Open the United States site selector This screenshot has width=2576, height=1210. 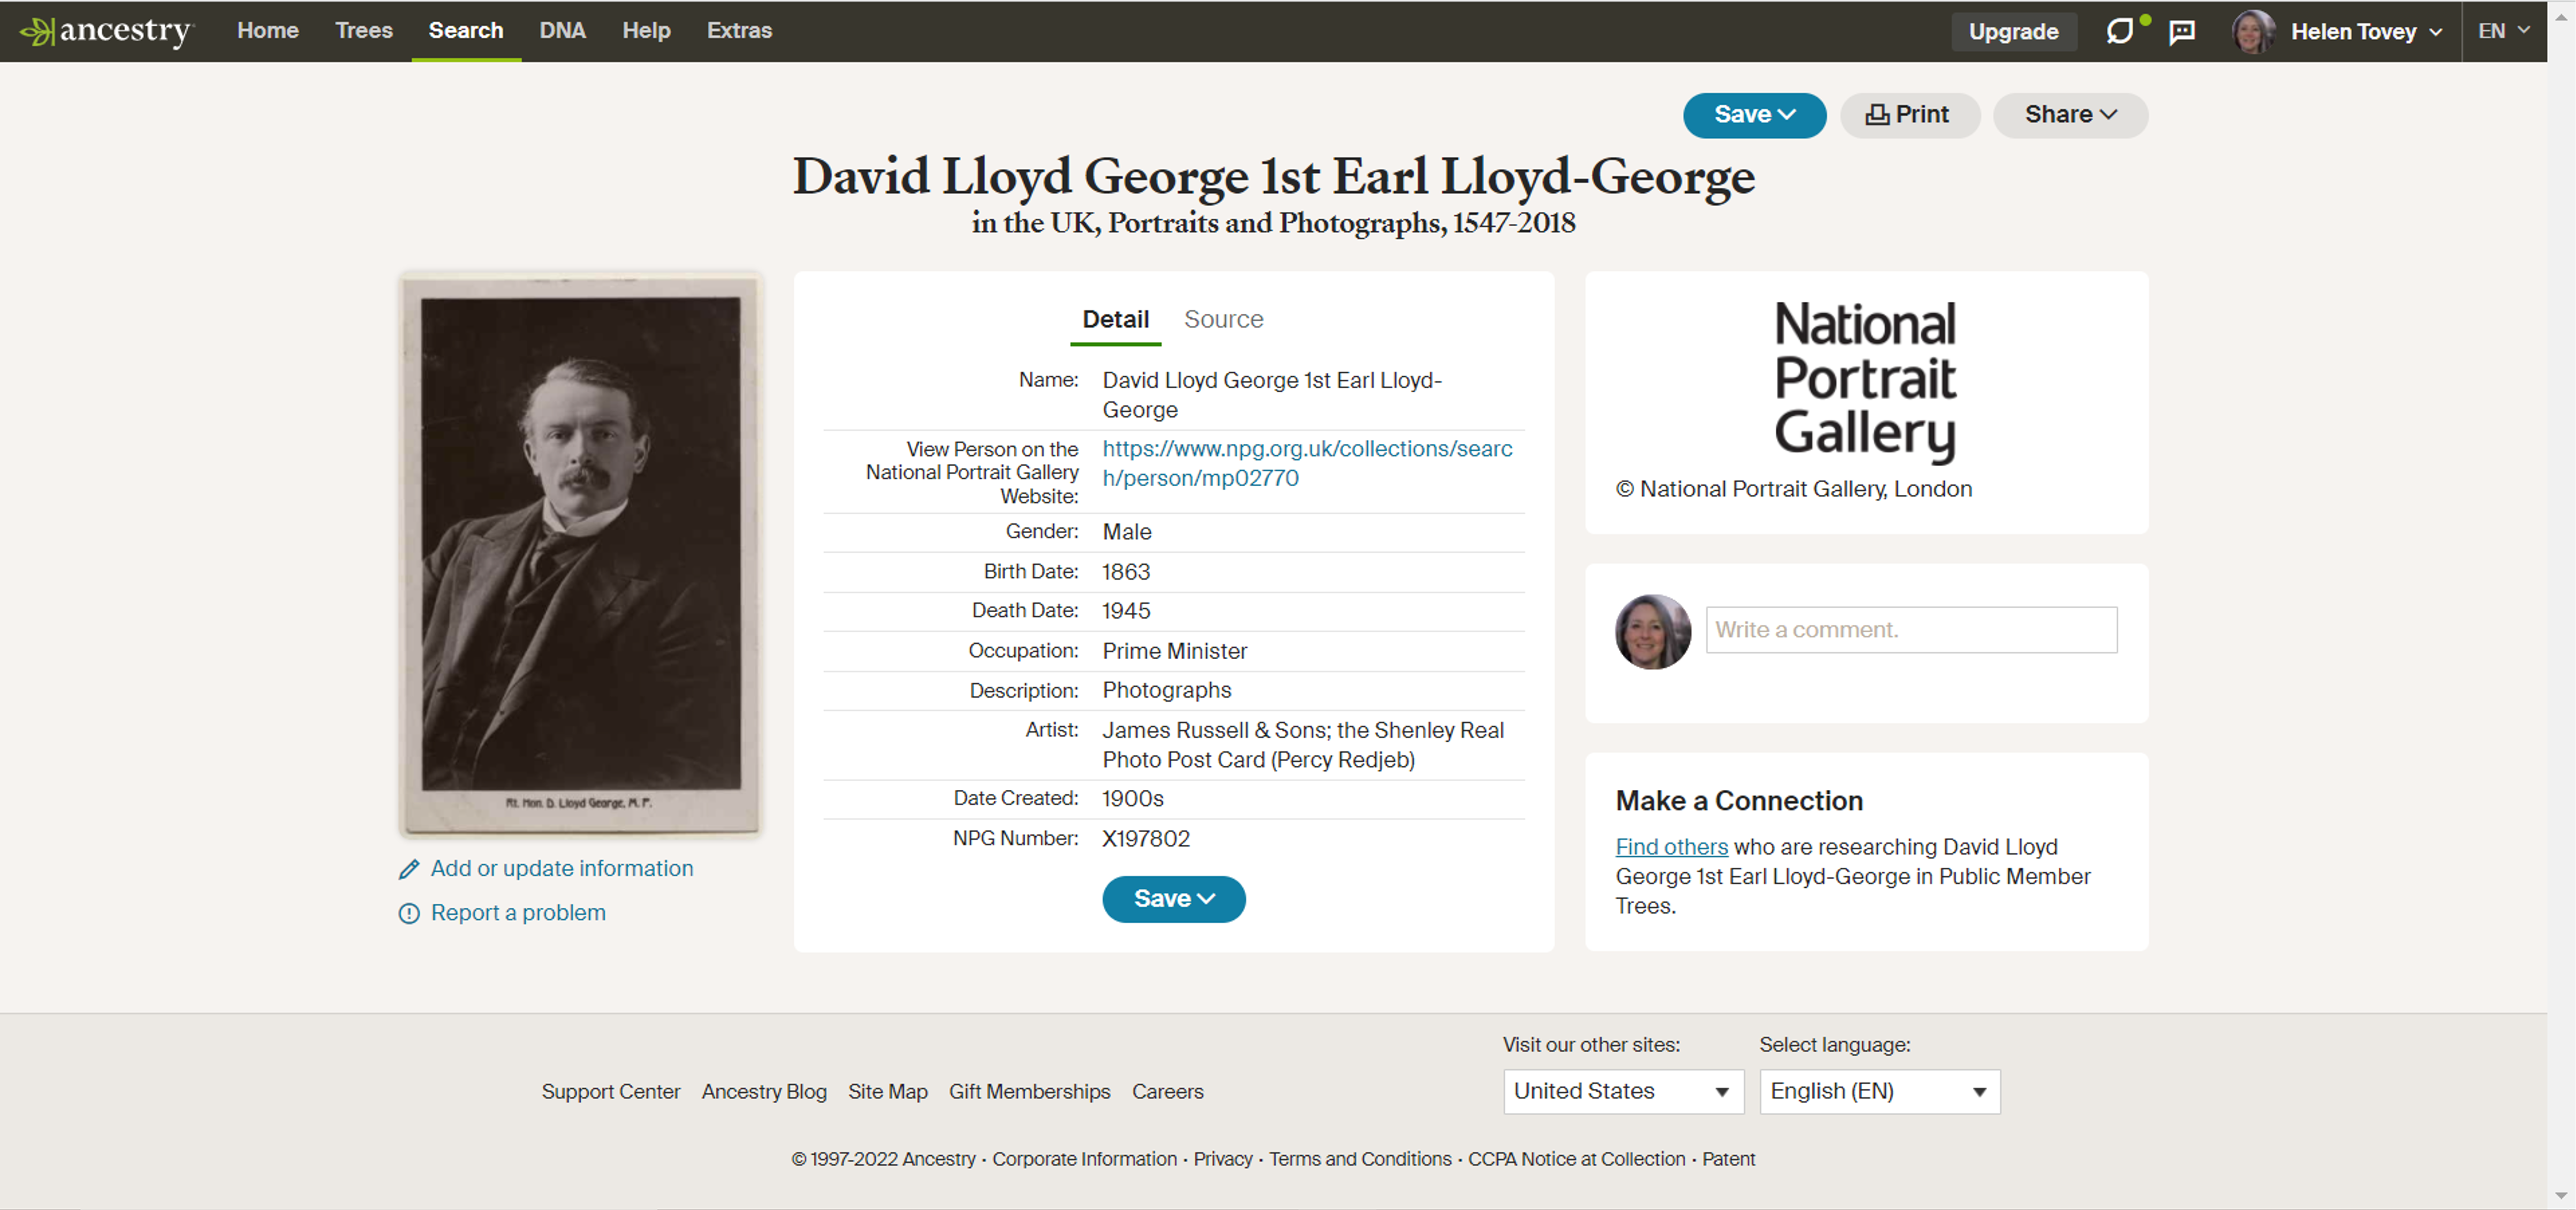coord(1622,1091)
